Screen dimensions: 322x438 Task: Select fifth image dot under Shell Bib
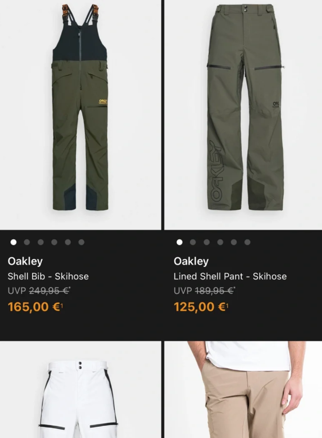coord(68,242)
